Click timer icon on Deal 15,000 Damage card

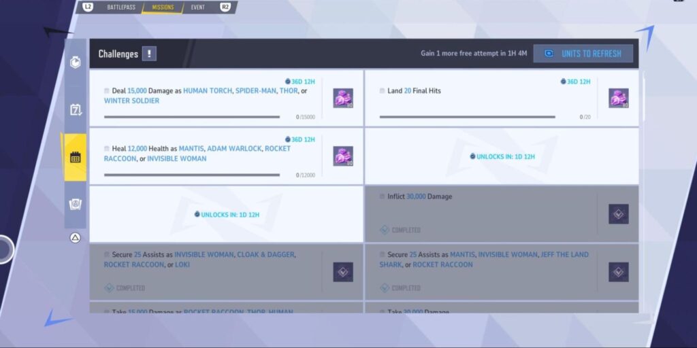tap(288, 82)
